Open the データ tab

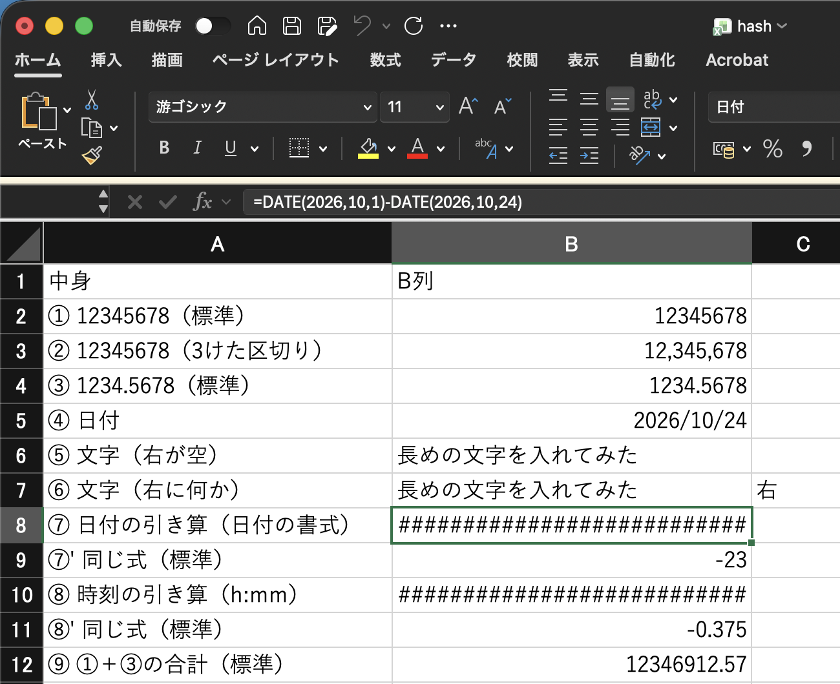454,60
